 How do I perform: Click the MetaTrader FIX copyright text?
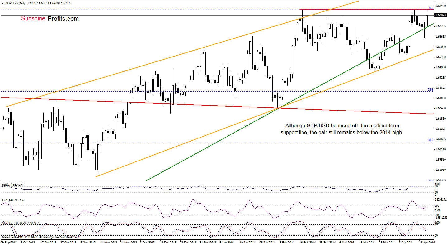(x=40, y=237)
